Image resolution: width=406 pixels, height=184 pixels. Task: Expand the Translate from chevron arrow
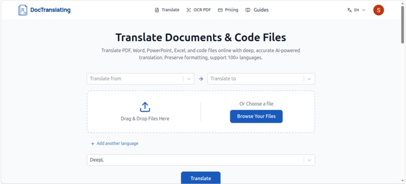click(189, 79)
